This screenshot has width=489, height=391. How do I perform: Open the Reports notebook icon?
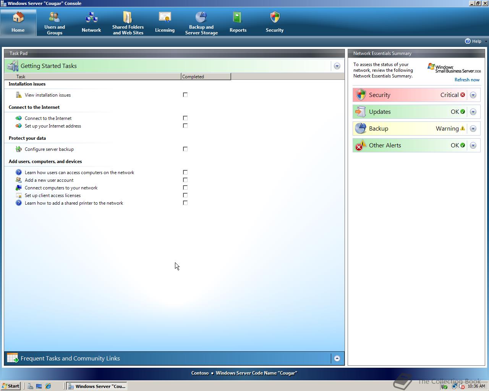237,17
